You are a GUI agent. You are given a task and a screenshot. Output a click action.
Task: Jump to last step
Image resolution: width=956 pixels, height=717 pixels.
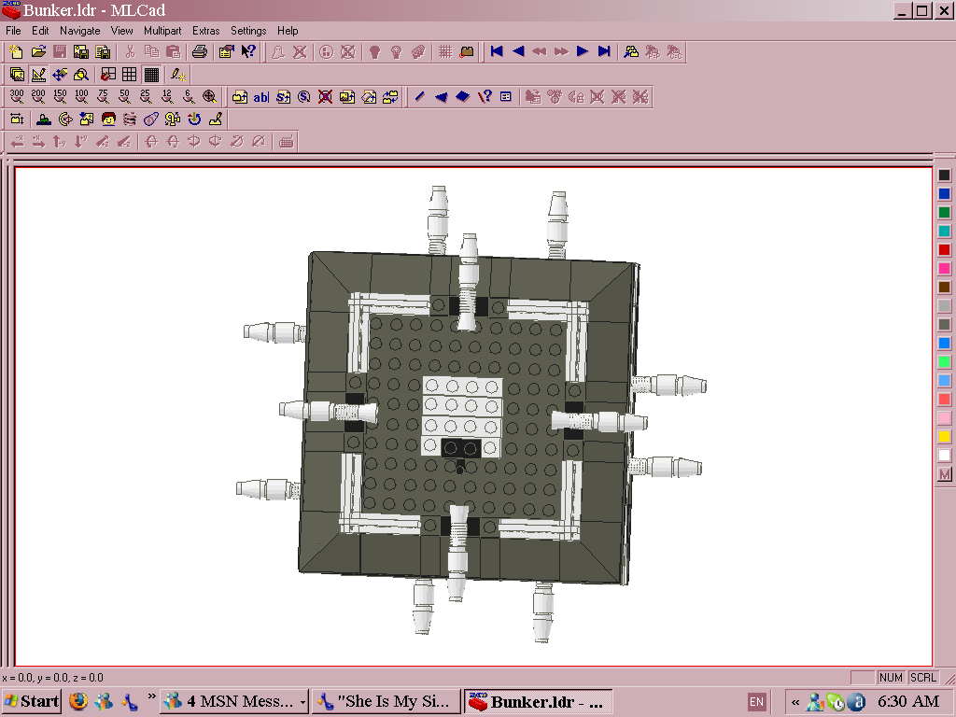coord(604,52)
